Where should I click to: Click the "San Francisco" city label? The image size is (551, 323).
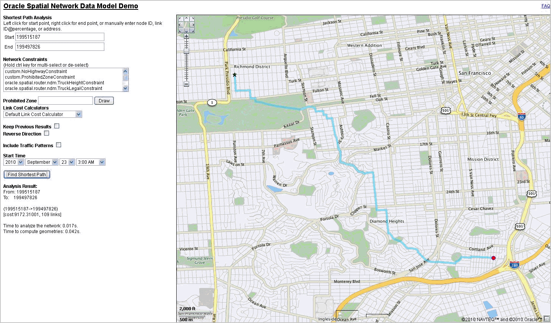475,73
